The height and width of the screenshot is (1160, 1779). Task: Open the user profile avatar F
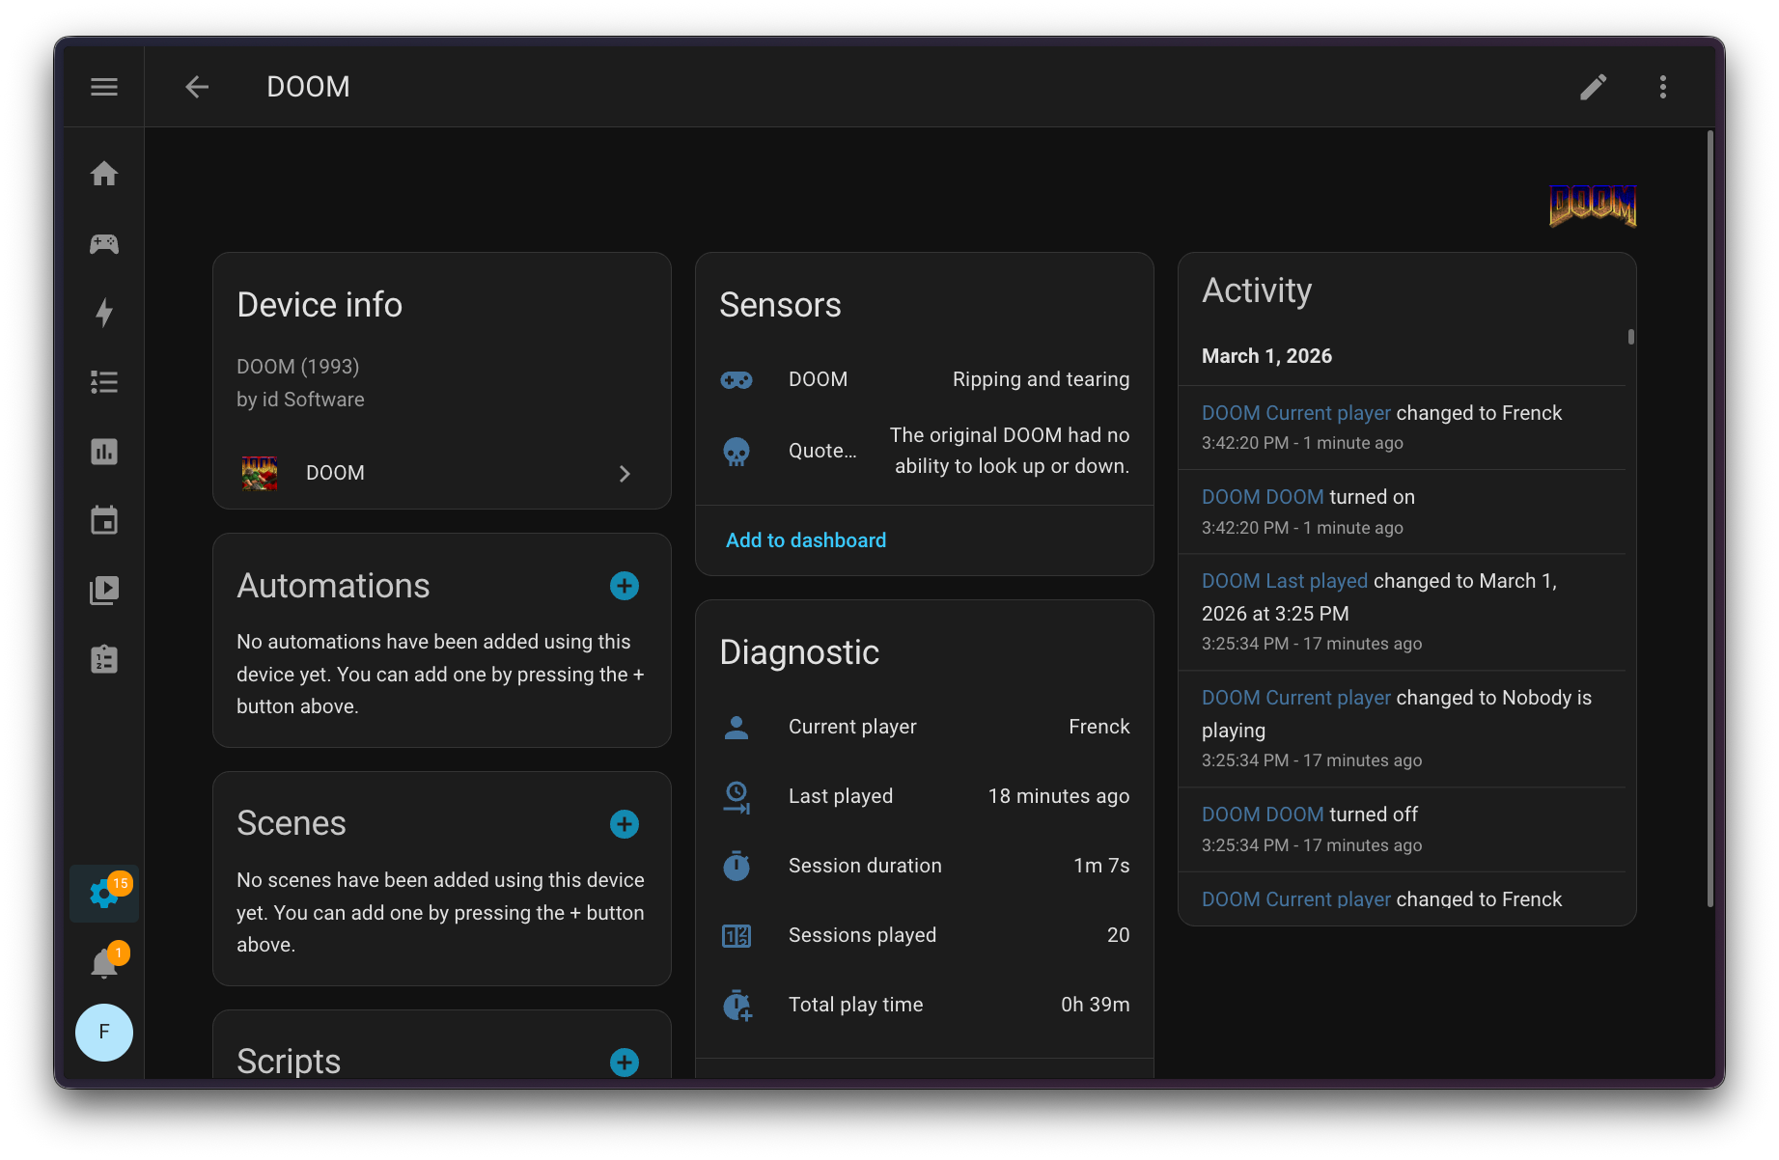pyautogui.click(x=103, y=1033)
